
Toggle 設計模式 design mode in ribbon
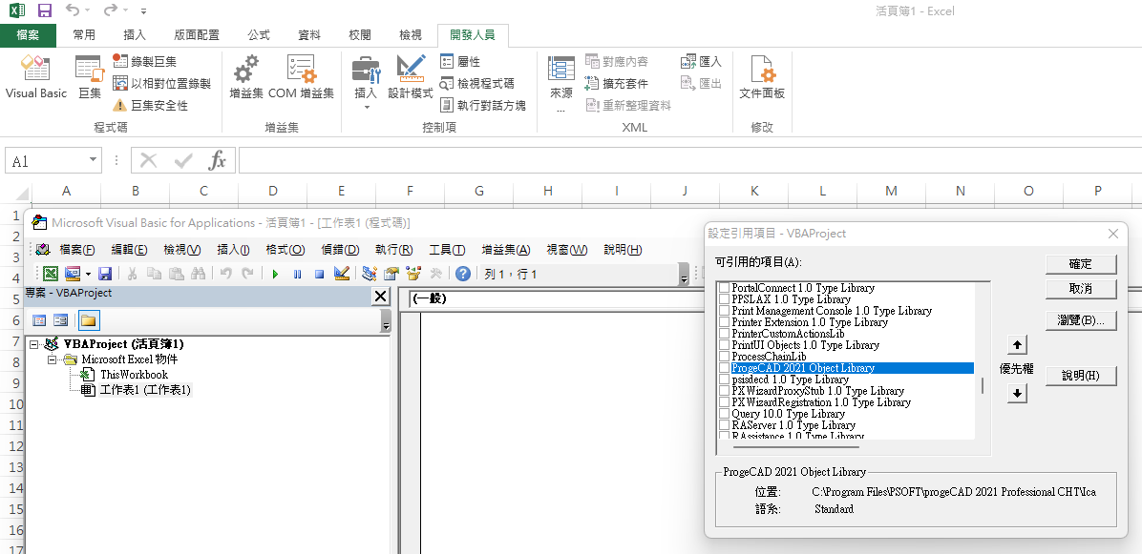(410, 78)
